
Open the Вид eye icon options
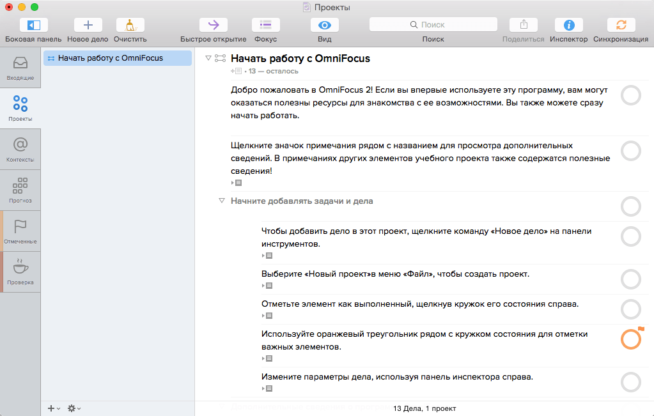[325, 25]
